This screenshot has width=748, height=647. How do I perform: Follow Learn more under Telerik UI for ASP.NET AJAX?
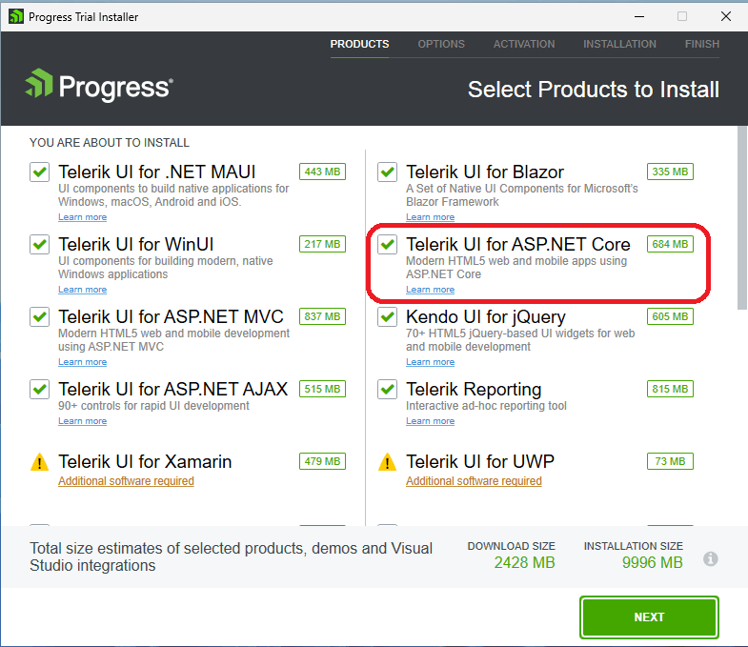83,421
